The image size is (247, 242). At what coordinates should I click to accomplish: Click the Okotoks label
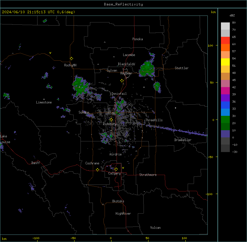coord(118,201)
